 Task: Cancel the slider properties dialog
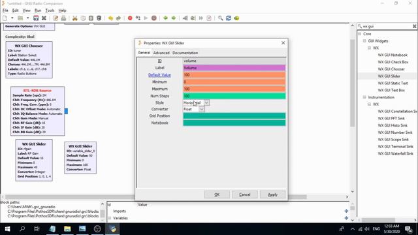point(245,195)
